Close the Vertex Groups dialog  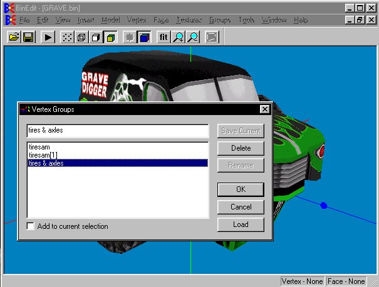click(x=265, y=109)
